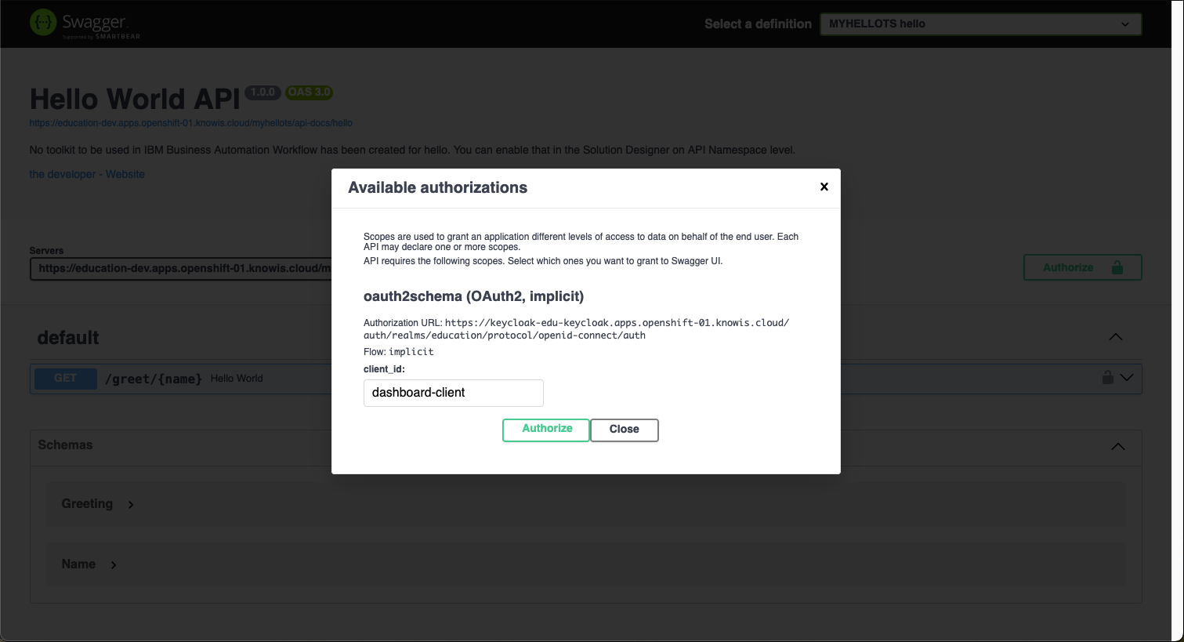Click the 1.0.0 version badge
The width and height of the screenshot is (1184, 642).
[x=263, y=92]
